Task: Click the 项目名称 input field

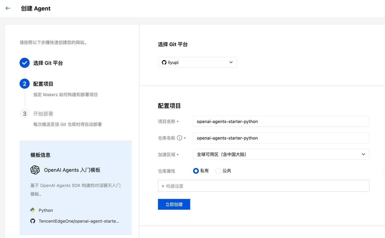Action: click(281, 121)
